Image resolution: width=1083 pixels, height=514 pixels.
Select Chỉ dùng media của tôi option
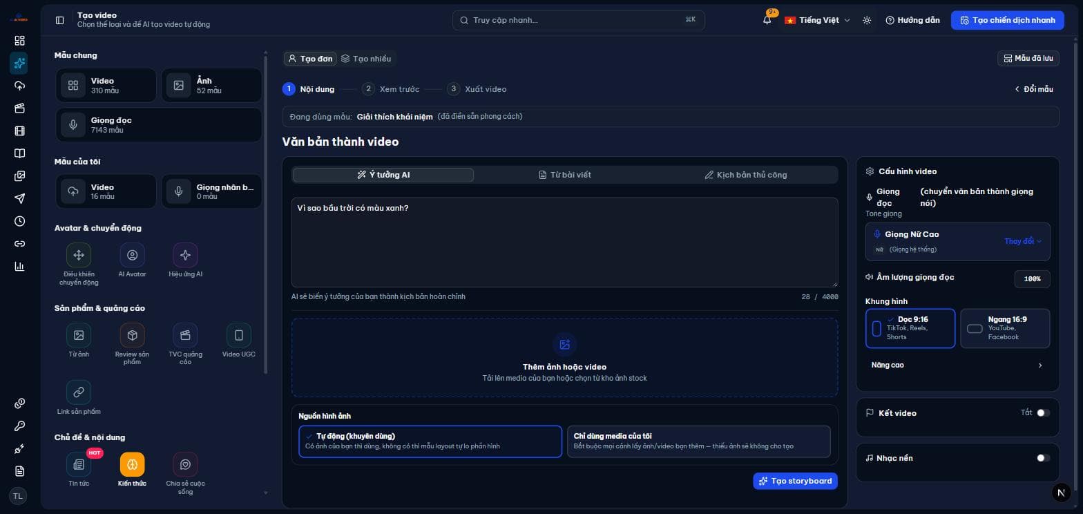698,441
